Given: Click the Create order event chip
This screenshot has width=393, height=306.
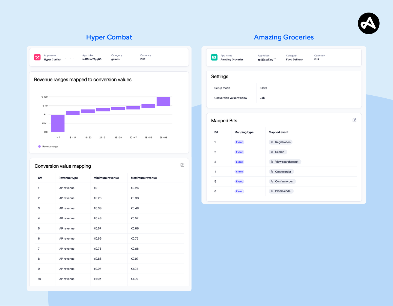Looking at the screenshot, I should click(x=281, y=171).
